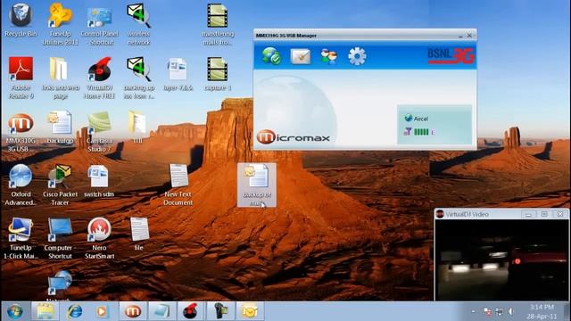Select the layer-7.6.5 document icon
The image size is (571, 321).
(178, 73)
